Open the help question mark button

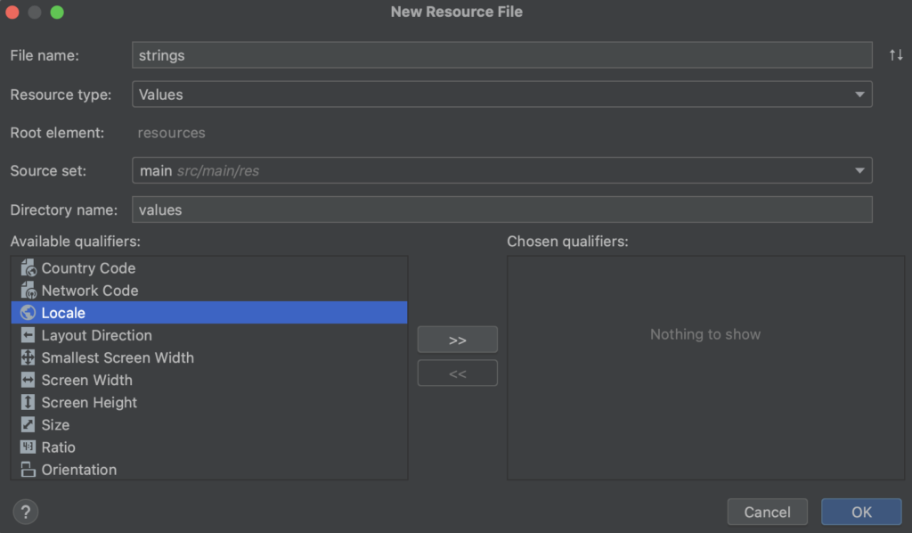coord(25,512)
